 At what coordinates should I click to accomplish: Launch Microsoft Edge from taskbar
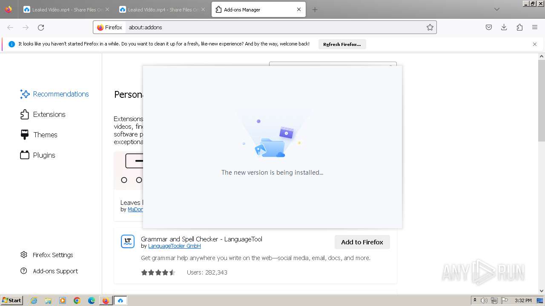[x=92, y=300]
